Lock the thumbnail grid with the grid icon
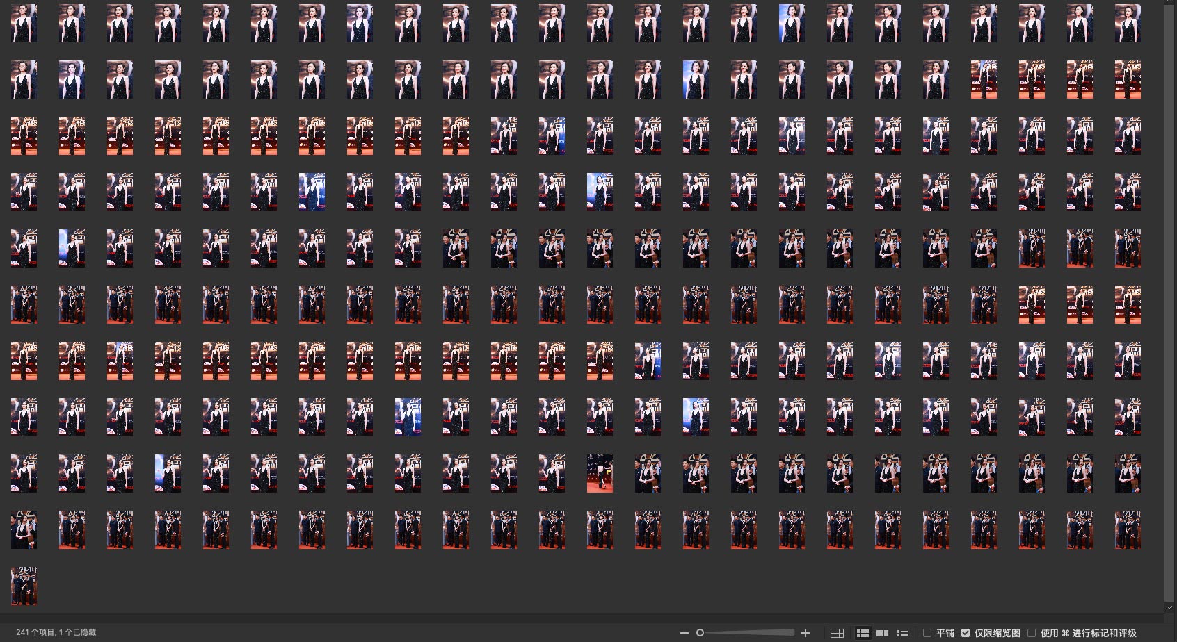Image resolution: width=1177 pixels, height=642 pixels. pyautogui.click(x=838, y=633)
